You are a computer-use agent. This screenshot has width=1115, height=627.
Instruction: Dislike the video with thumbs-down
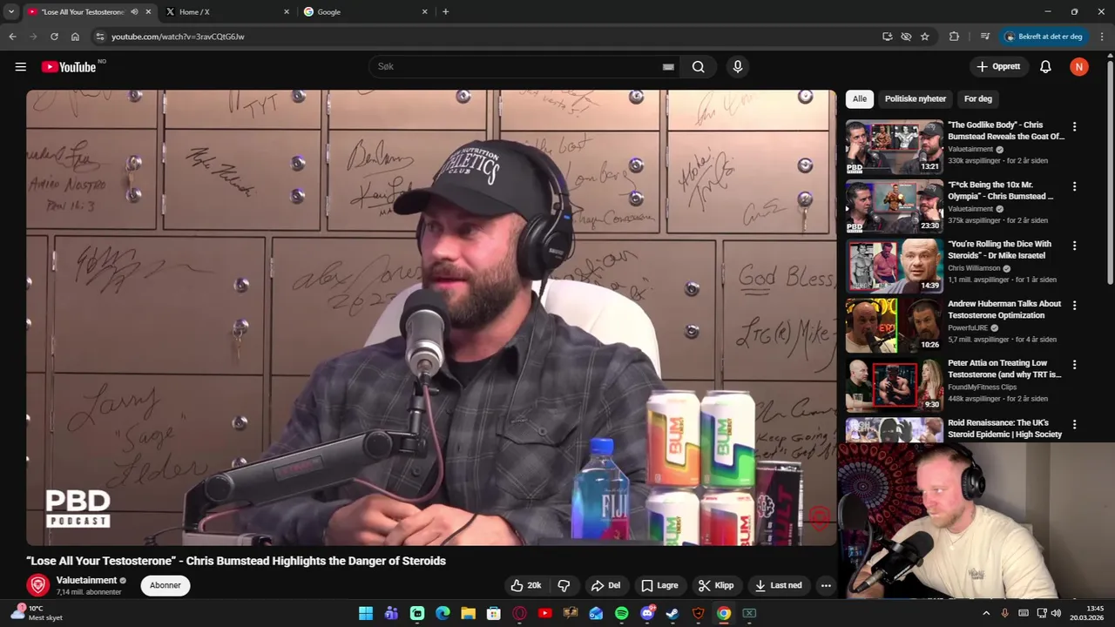click(x=564, y=585)
